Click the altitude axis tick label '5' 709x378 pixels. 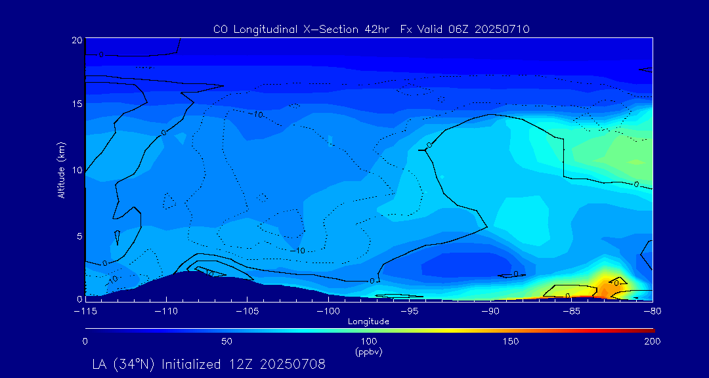tap(79, 236)
